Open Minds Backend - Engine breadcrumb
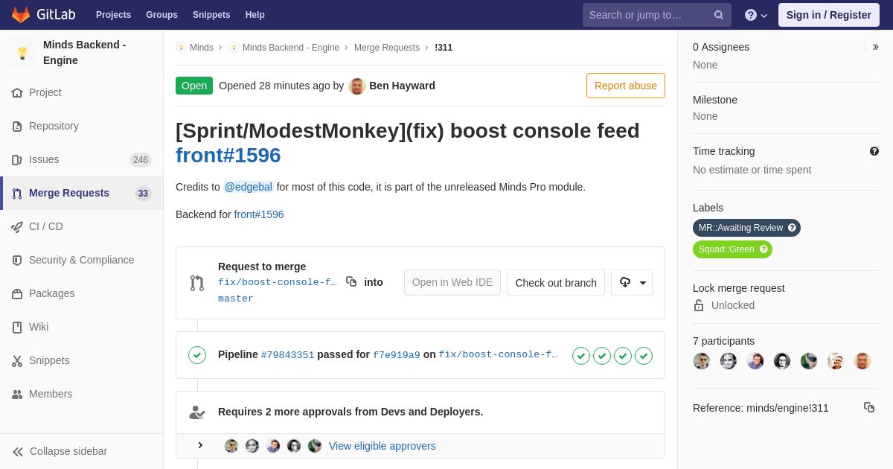893x469 pixels. pos(284,48)
